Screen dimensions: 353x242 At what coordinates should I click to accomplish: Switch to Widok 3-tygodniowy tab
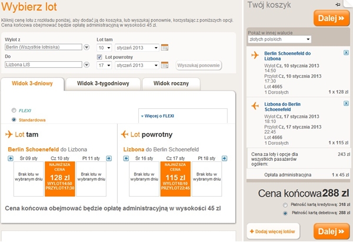tap(103, 84)
